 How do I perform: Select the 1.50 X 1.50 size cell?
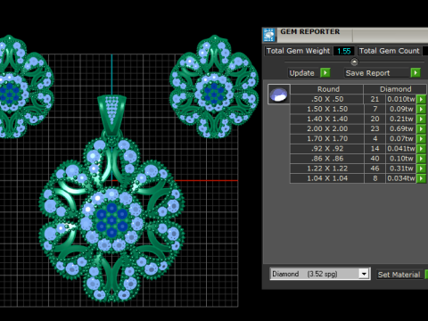point(327,109)
